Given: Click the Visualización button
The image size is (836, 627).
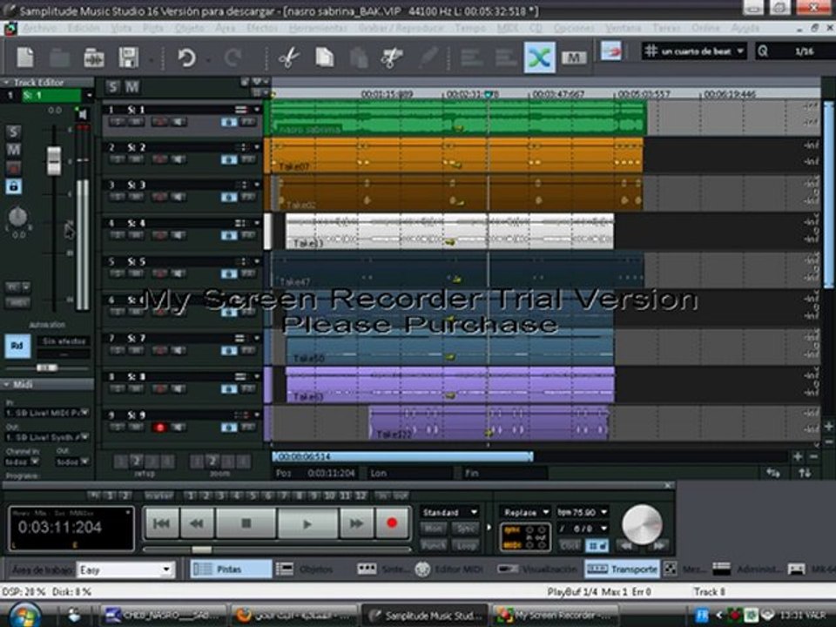Looking at the screenshot, I should pos(537,570).
